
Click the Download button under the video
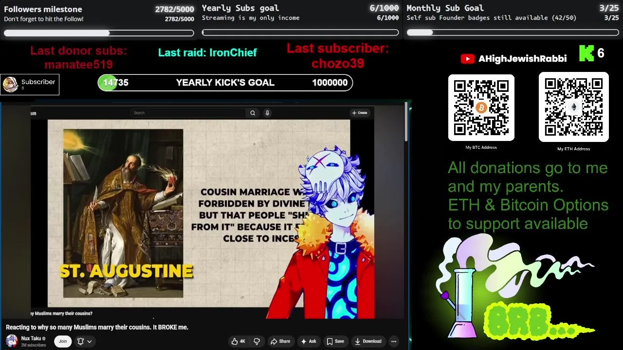tap(368, 341)
